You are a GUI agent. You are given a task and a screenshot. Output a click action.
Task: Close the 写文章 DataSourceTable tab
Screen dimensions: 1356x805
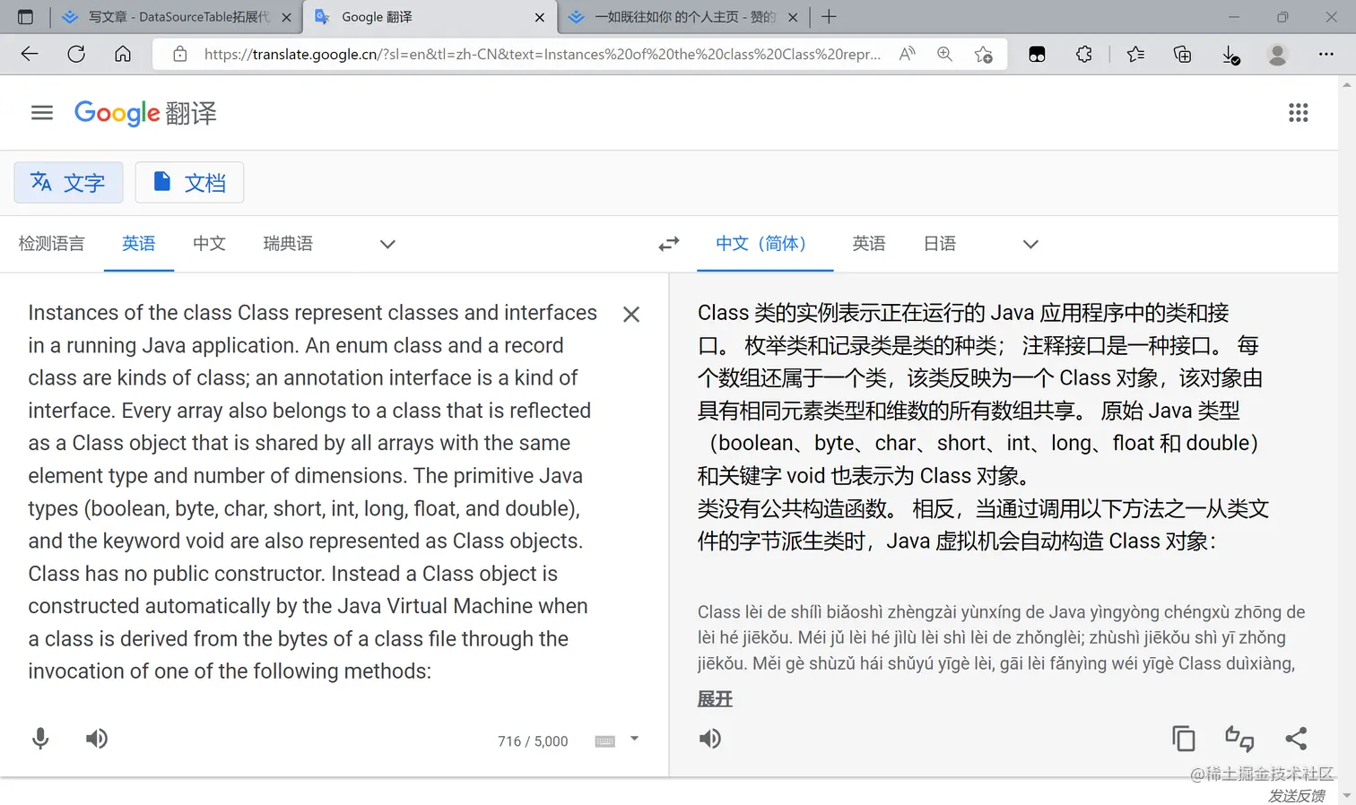(286, 17)
